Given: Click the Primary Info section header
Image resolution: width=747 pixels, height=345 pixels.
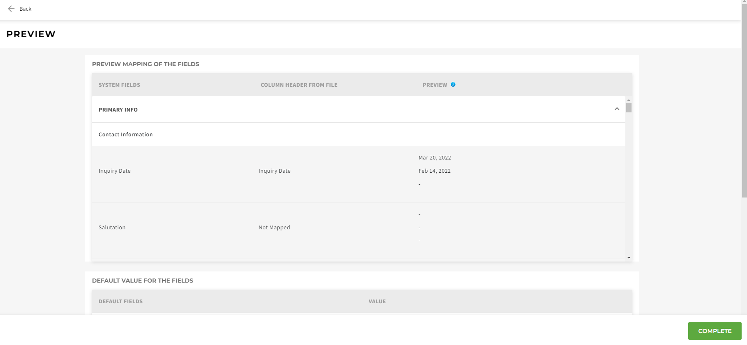Looking at the screenshot, I should click(x=358, y=109).
